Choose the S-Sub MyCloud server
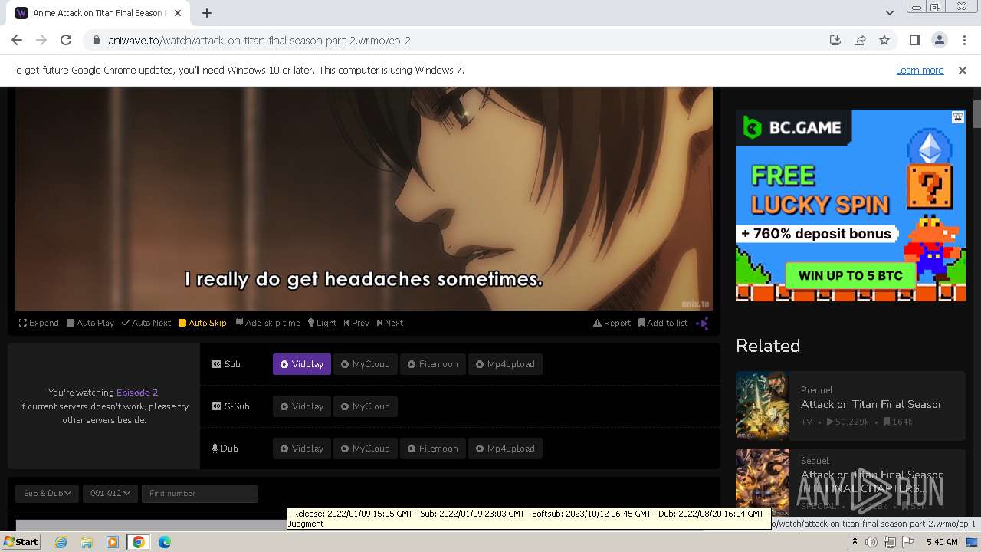The image size is (981, 552). coord(366,406)
